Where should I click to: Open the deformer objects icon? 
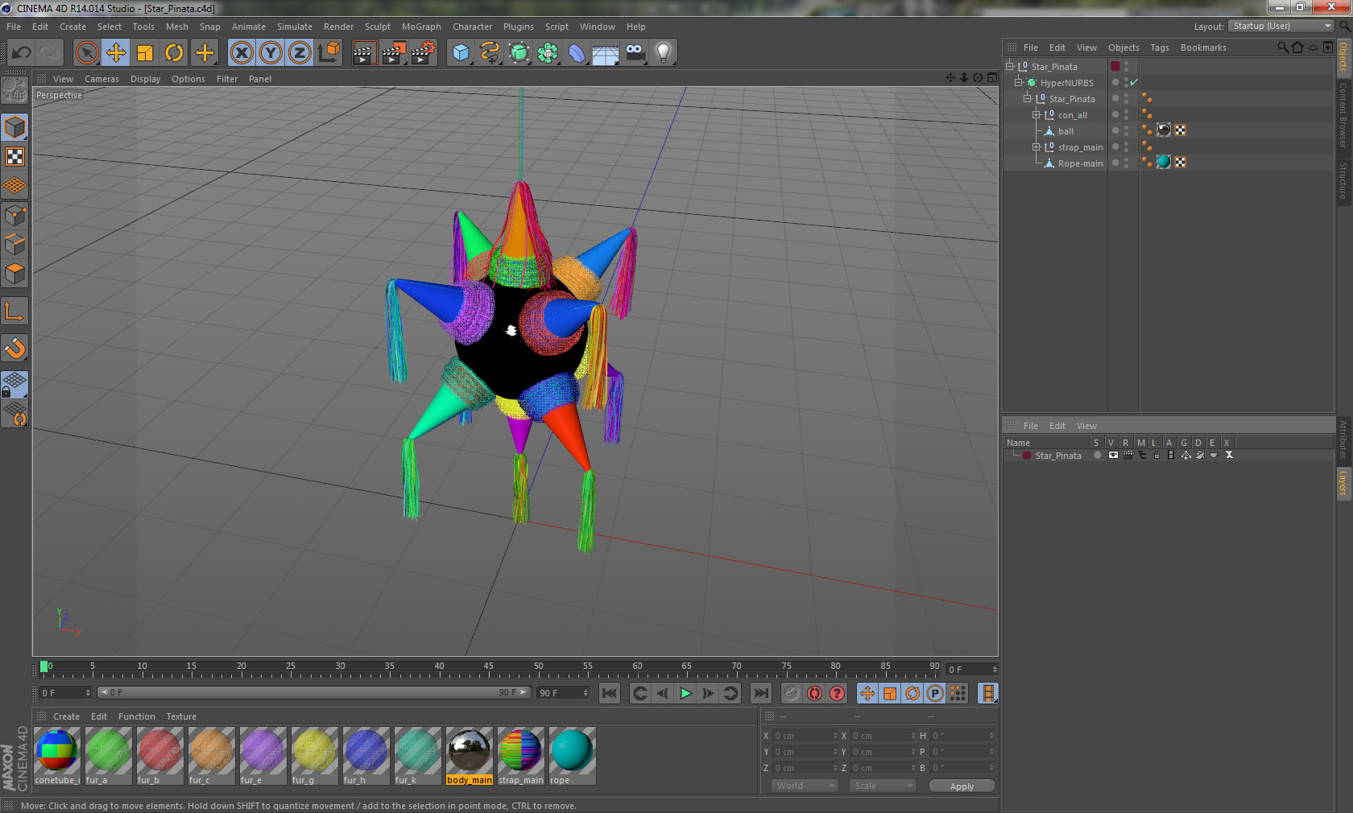pyautogui.click(x=577, y=53)
